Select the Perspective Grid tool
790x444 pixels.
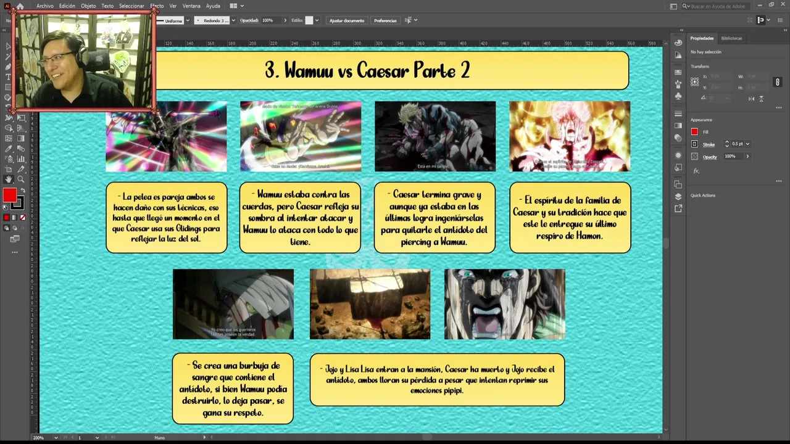[x=20, y=128]
